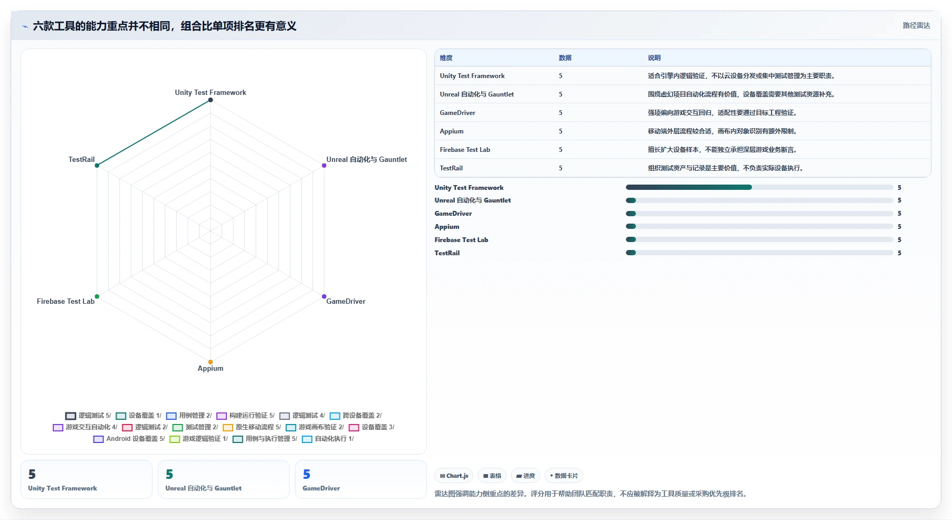Click the teal 游戏画布验证 2/ legend swatch

[x=291, y=428]
